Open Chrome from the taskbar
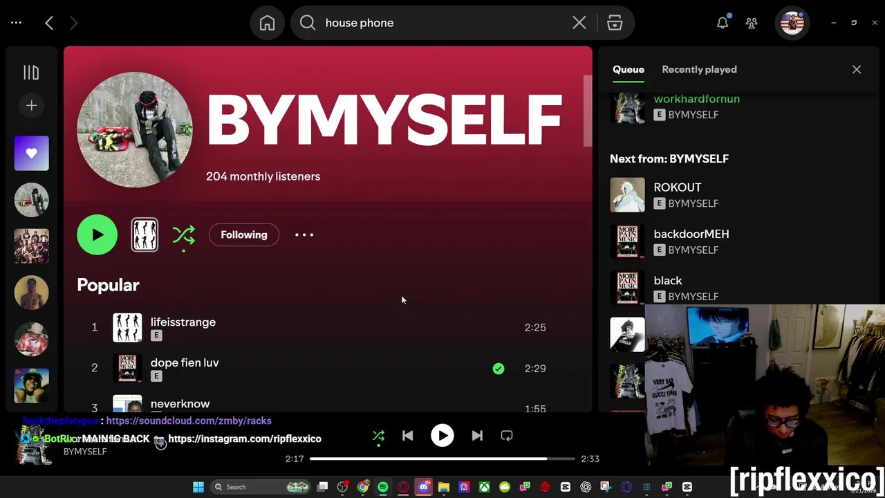 [x=363, y=487]
